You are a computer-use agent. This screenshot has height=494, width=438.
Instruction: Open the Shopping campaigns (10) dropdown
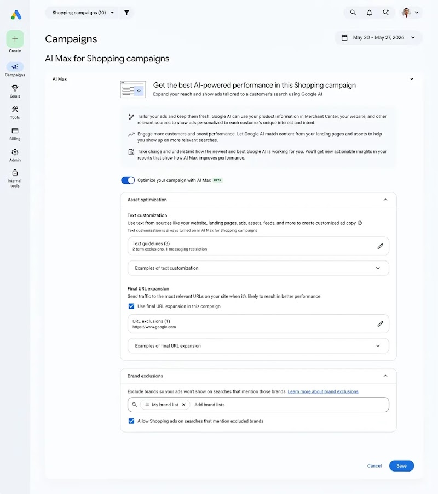click(x=83, y=13)
